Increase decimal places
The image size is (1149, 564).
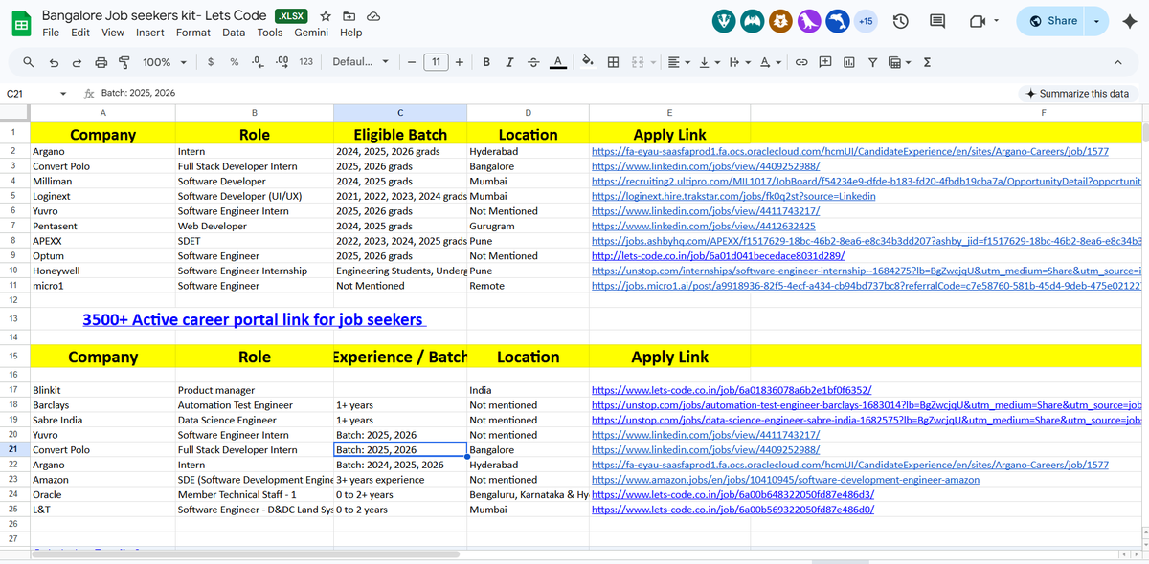tap(282, 62)
